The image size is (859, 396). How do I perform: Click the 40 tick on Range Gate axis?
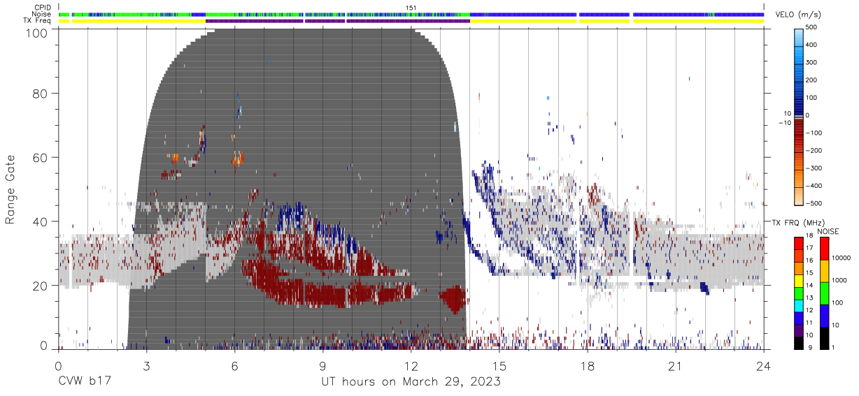pyautogui.click(x=40, y=221)
